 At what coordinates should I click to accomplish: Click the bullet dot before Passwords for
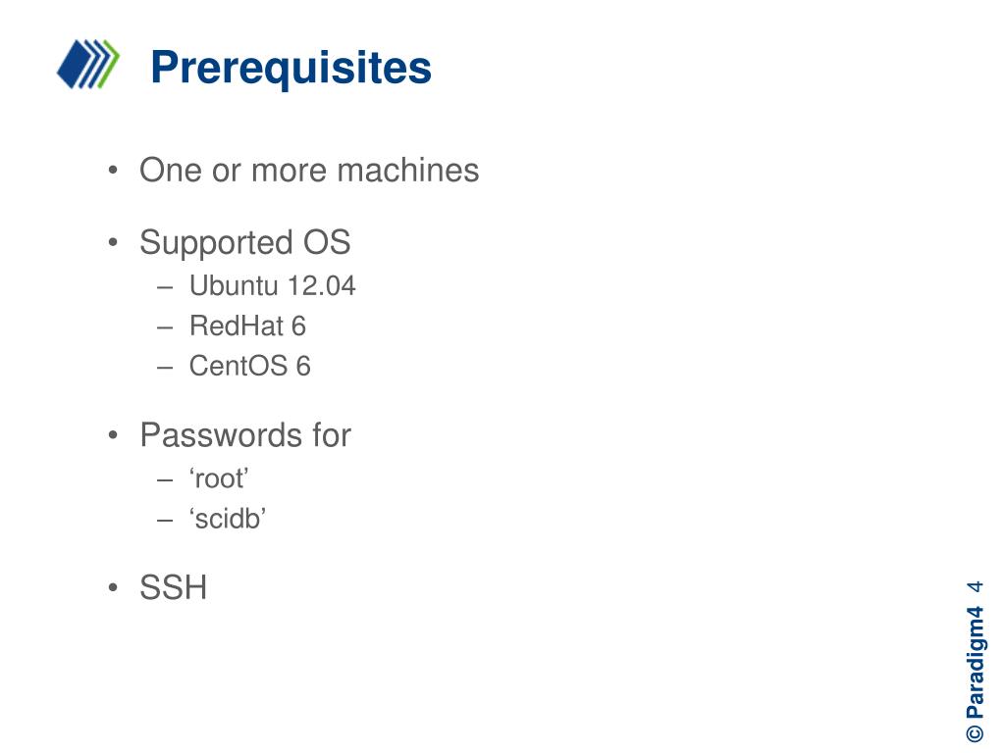(114, 435)
